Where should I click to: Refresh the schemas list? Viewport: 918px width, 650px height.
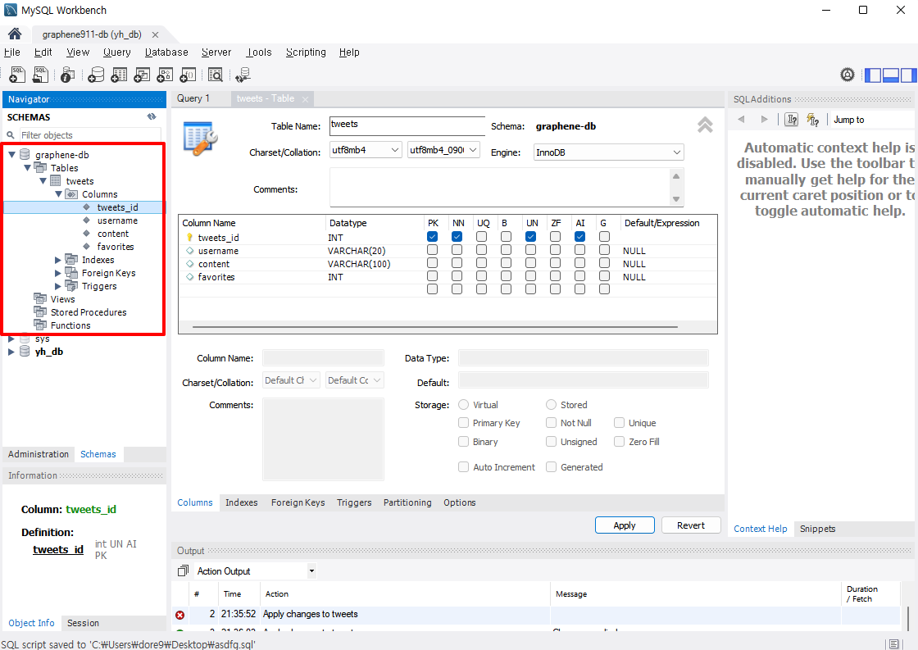point(152,116)
